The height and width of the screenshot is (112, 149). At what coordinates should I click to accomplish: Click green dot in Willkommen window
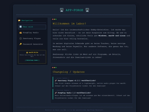pos(56,19)
